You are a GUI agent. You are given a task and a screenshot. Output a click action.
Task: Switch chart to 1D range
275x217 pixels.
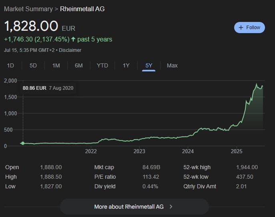10,65
